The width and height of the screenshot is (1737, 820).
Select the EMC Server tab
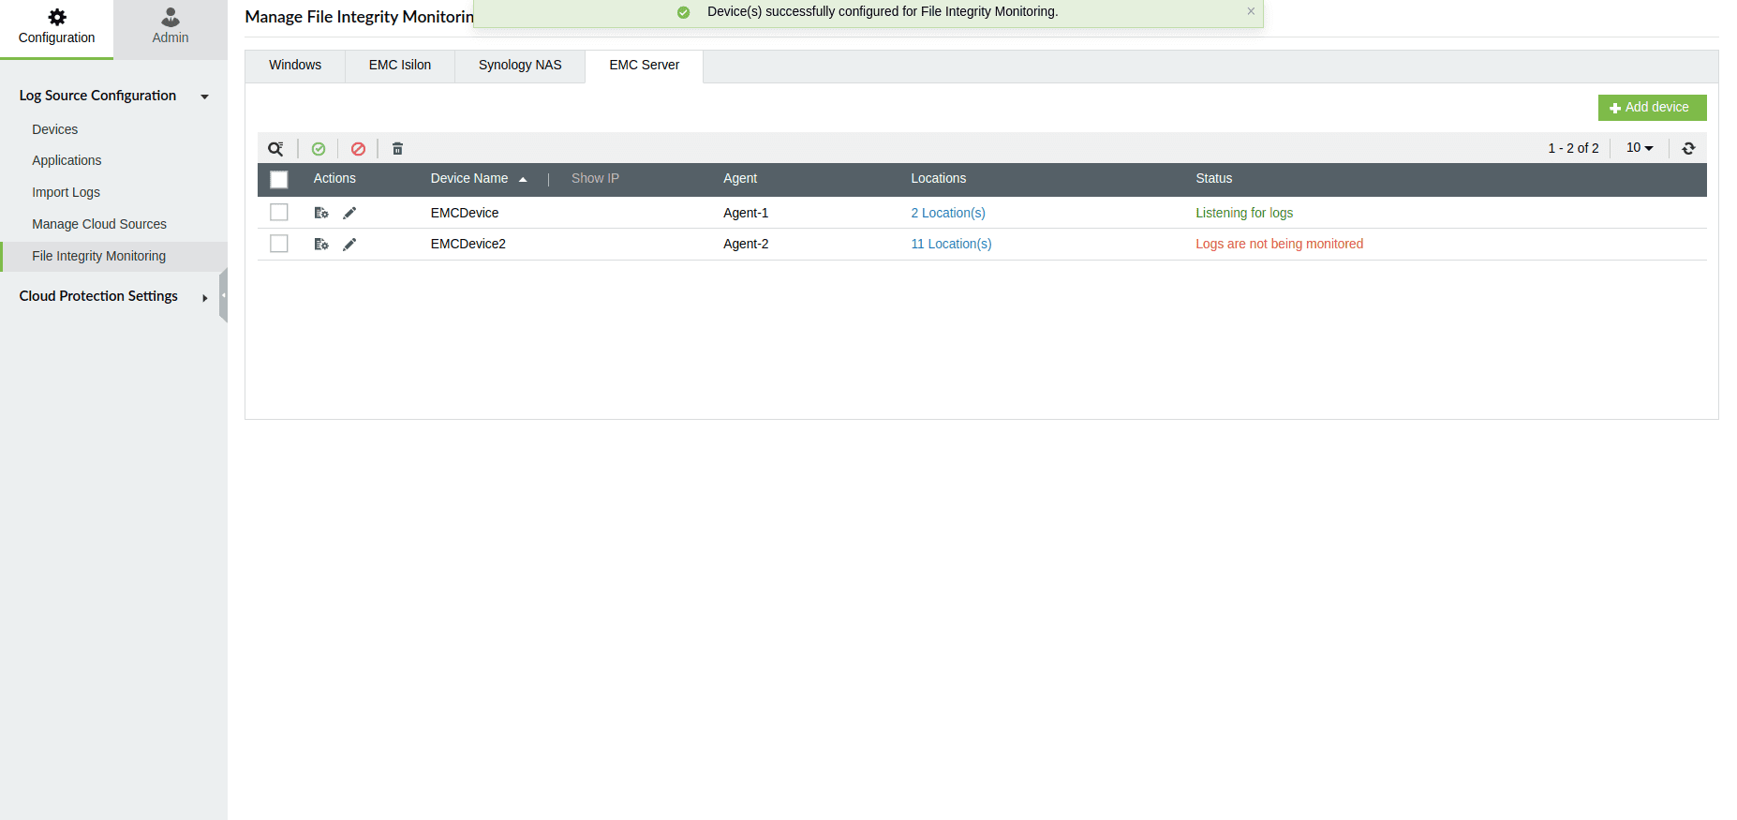coord(645,66)
